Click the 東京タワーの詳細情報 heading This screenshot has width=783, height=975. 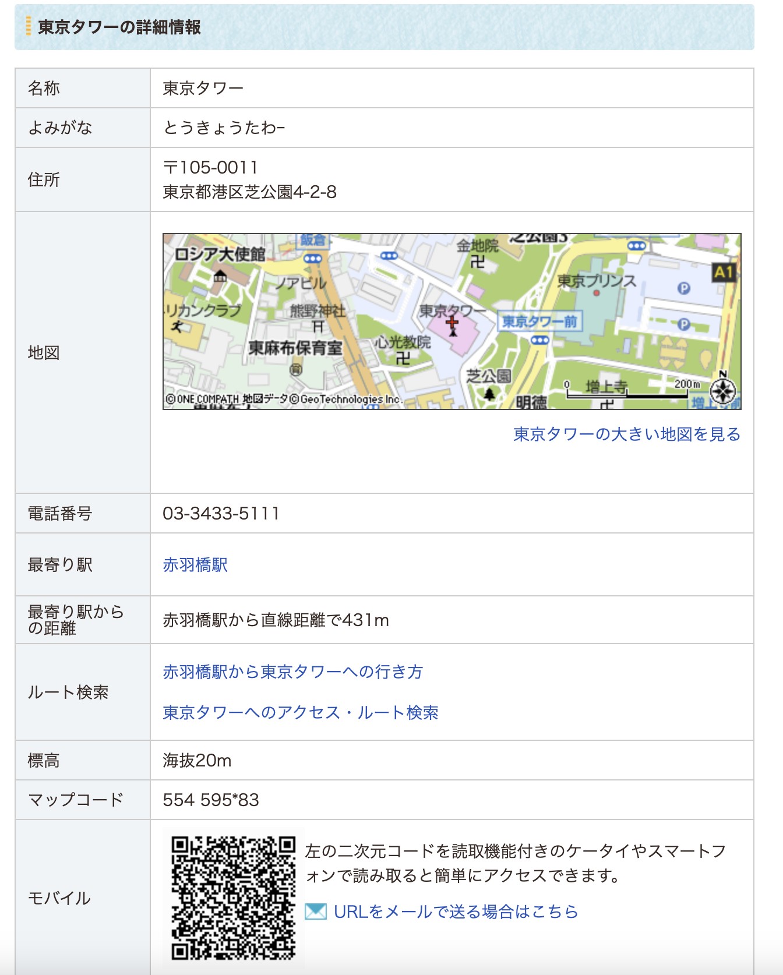[x=119, y=27]
